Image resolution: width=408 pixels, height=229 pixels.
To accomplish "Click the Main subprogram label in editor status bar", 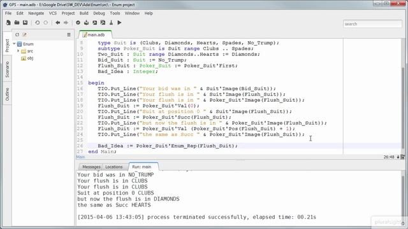I will click(x=80, y=157).
